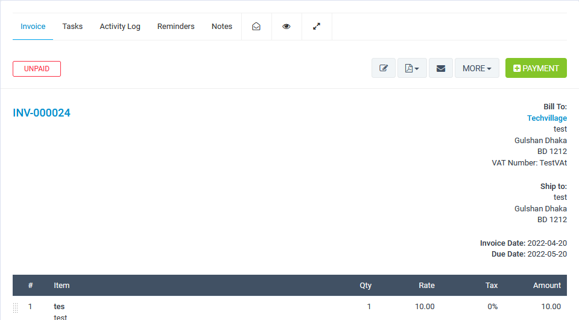Switch to the Tasks tab

pyautogui.click(x=72, y=27)
